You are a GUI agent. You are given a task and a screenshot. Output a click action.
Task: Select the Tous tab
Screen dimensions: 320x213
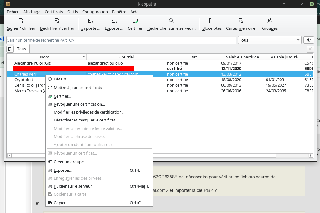click(x=22, y=49)
